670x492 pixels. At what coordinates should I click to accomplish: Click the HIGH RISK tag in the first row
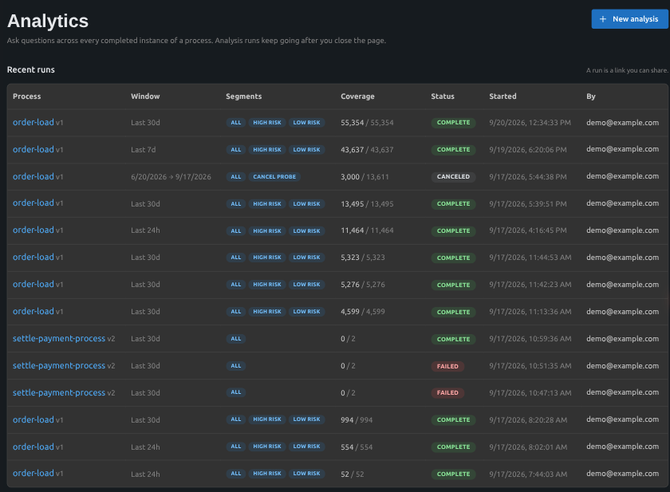pos(267,123)
